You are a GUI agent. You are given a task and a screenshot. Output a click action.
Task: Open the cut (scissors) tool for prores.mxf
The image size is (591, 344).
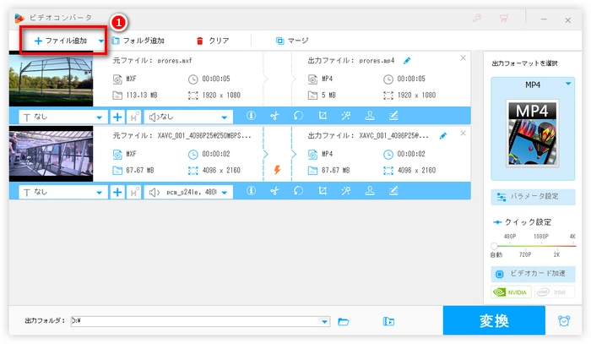(274, 117)
